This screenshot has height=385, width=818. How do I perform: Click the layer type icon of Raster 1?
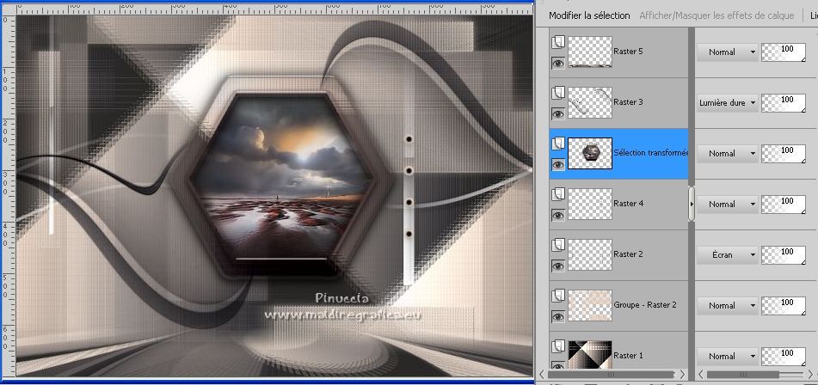(x=558, y=347)
